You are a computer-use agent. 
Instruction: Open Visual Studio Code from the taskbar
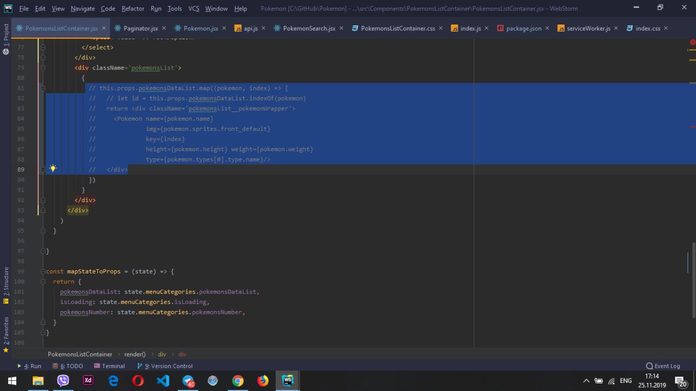click(163, 381)
